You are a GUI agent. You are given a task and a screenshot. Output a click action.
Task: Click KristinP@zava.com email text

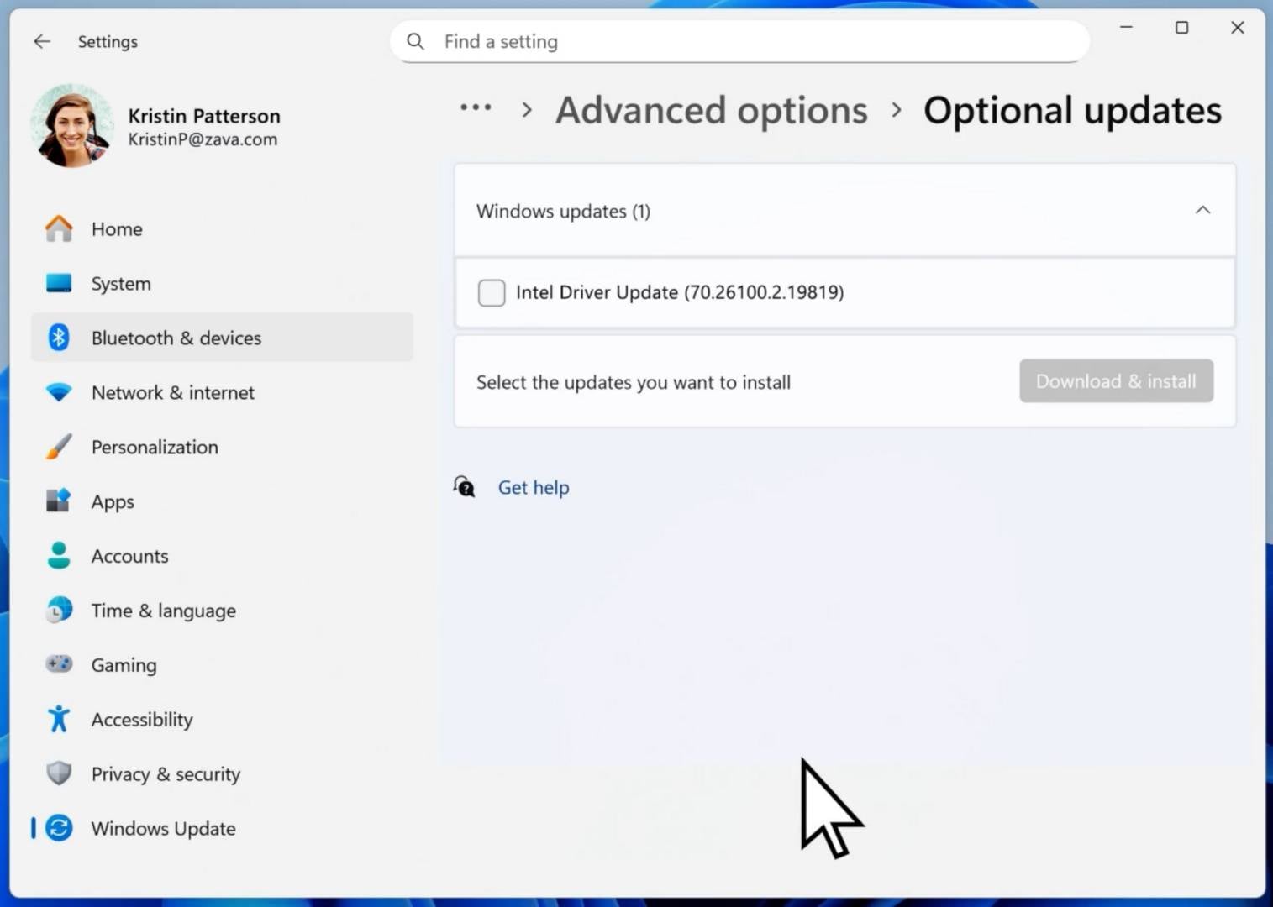tap(203, 139)
